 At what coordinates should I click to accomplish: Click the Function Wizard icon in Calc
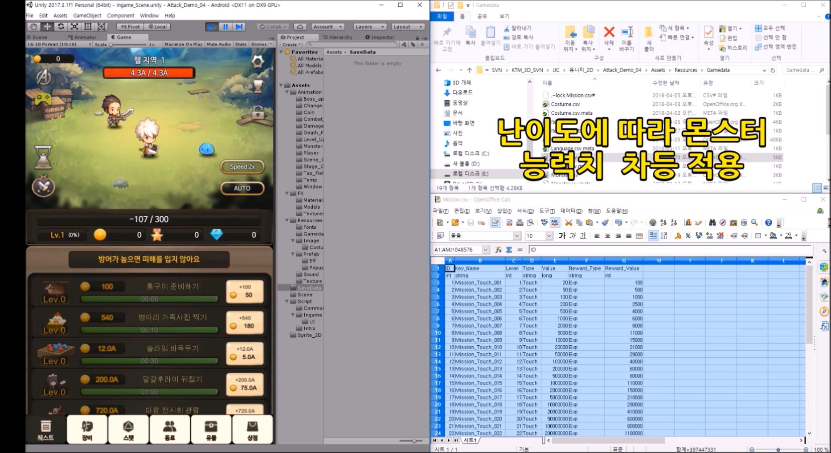tap(498, 250)
